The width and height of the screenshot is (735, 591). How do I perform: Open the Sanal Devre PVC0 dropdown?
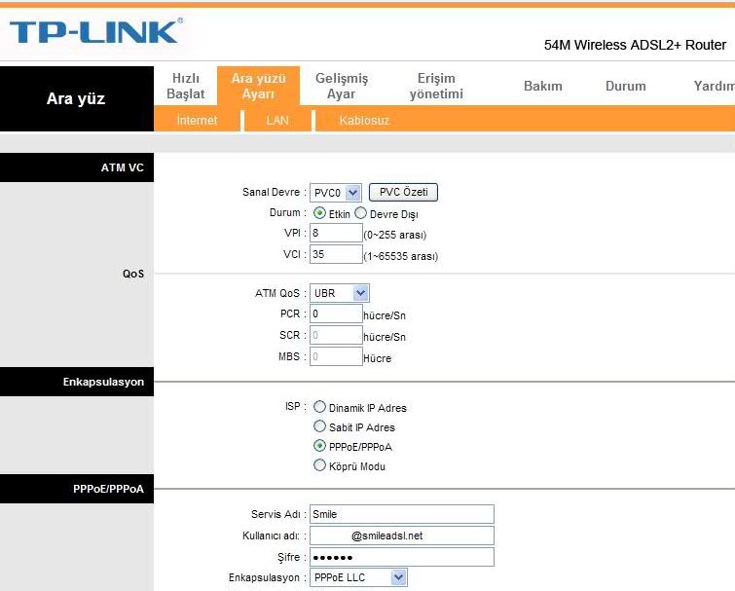coord(336,193)
